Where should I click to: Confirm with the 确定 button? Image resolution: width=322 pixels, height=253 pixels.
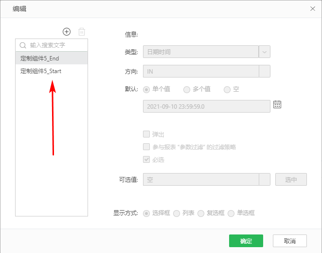246,241
